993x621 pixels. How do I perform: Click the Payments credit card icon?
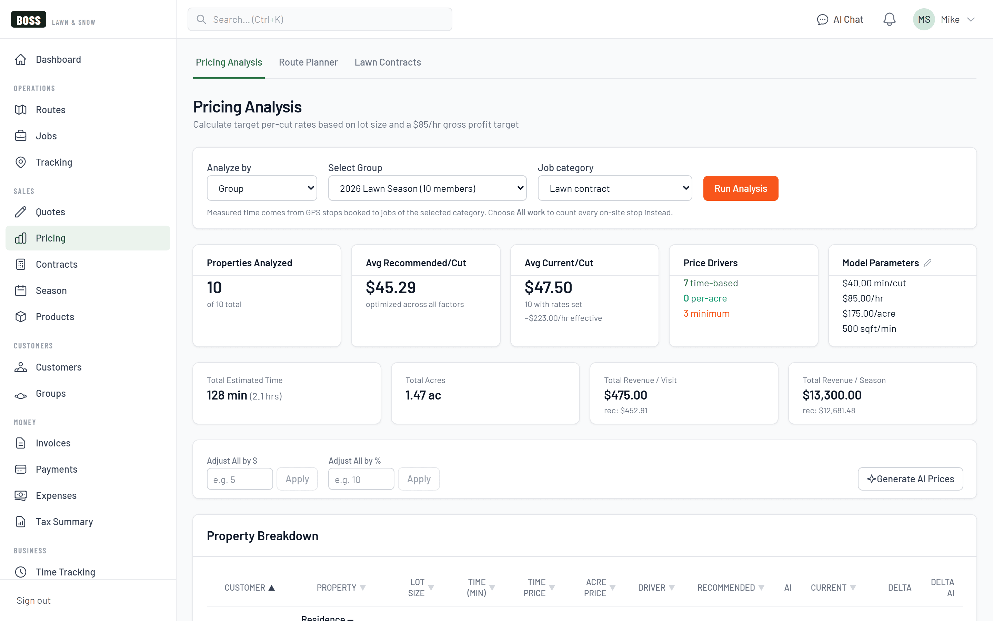coord(21,470)
